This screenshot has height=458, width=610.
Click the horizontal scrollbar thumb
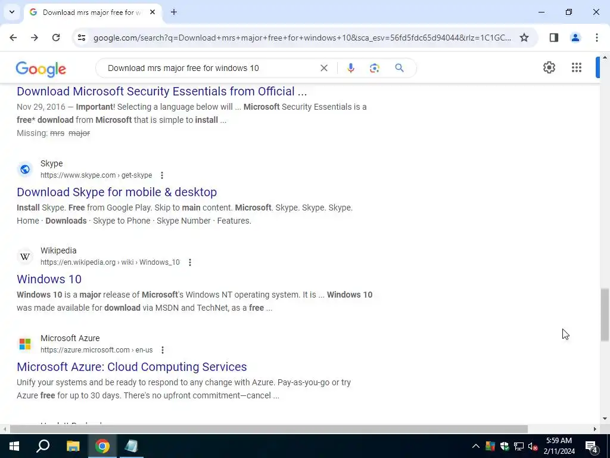coord(269,429)
